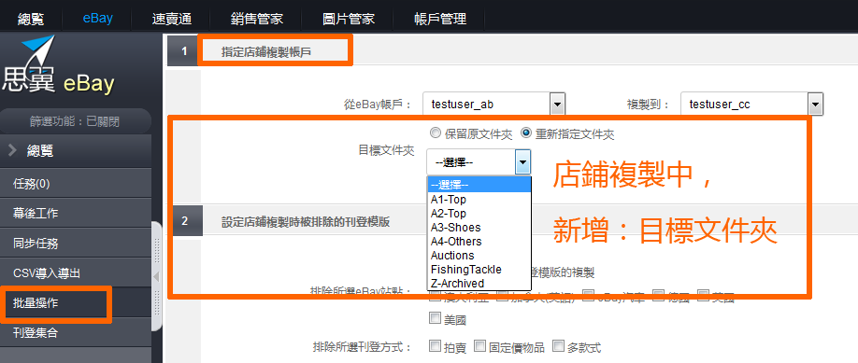
Task: Click the 指定店鋪複製帳戶 section header
Action: 266,51
